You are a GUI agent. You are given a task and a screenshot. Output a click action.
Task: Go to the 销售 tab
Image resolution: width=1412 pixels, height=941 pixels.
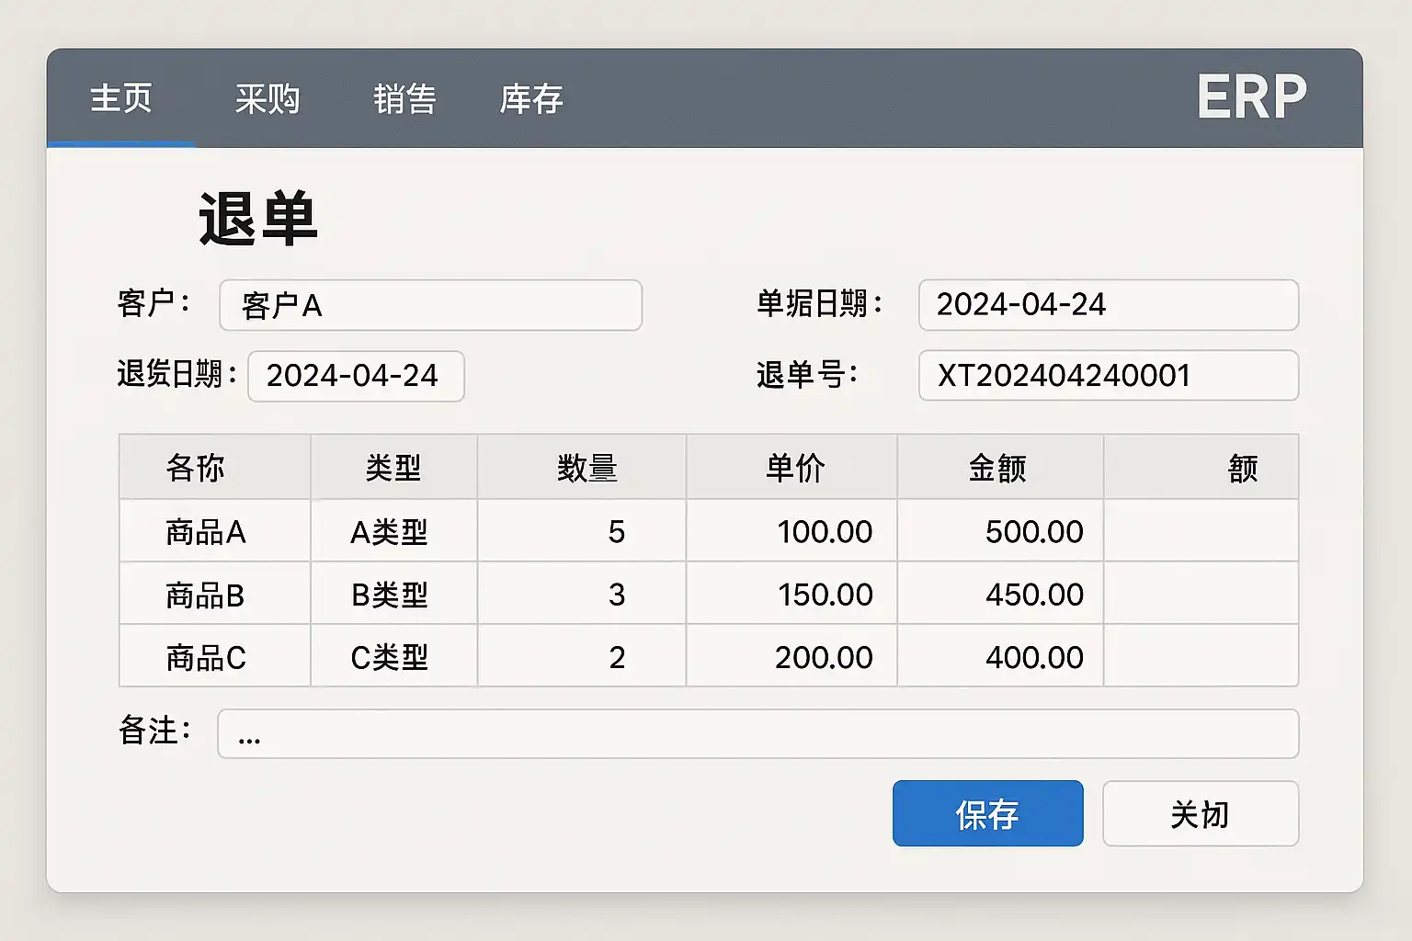click(404, 98)
